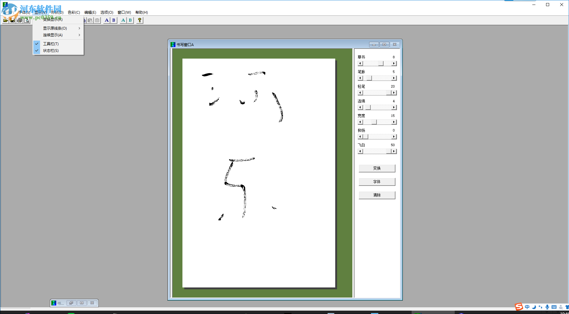This screenshot has height=314, width=569.
Task: Click the Sogou microphone voice input icon
Action: (x=547, y=307)
